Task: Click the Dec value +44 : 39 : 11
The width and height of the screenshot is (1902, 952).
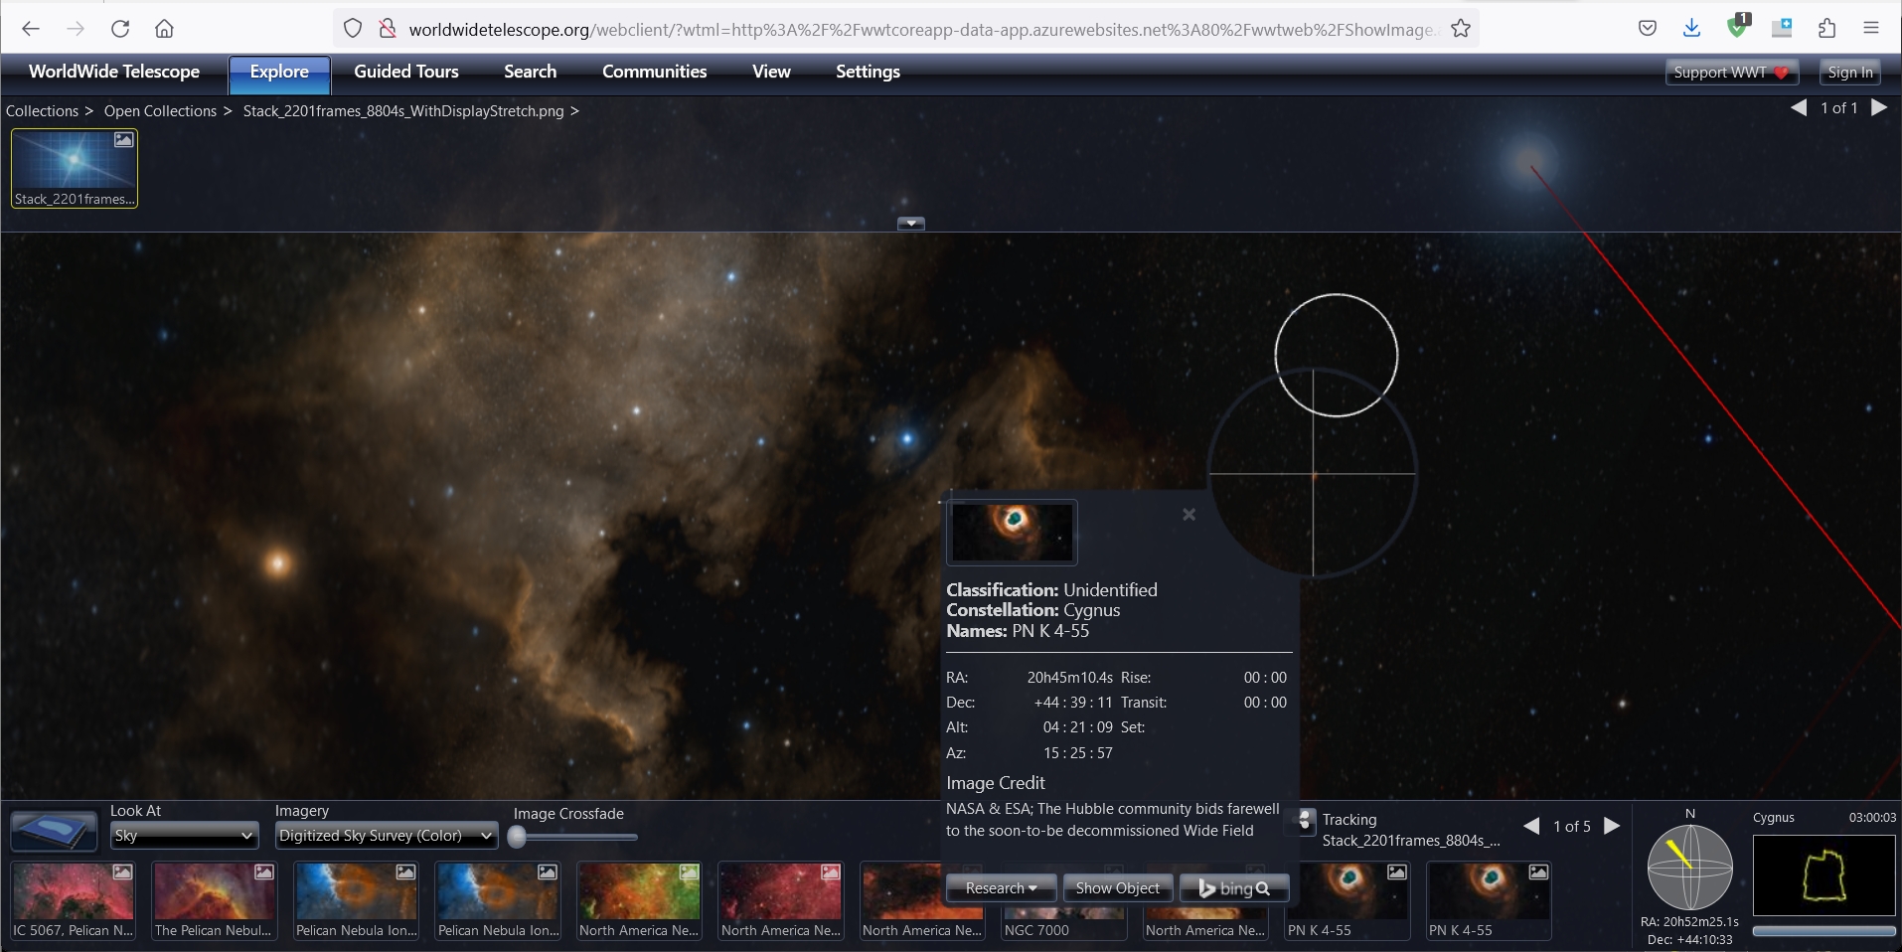Action: 1073,703
